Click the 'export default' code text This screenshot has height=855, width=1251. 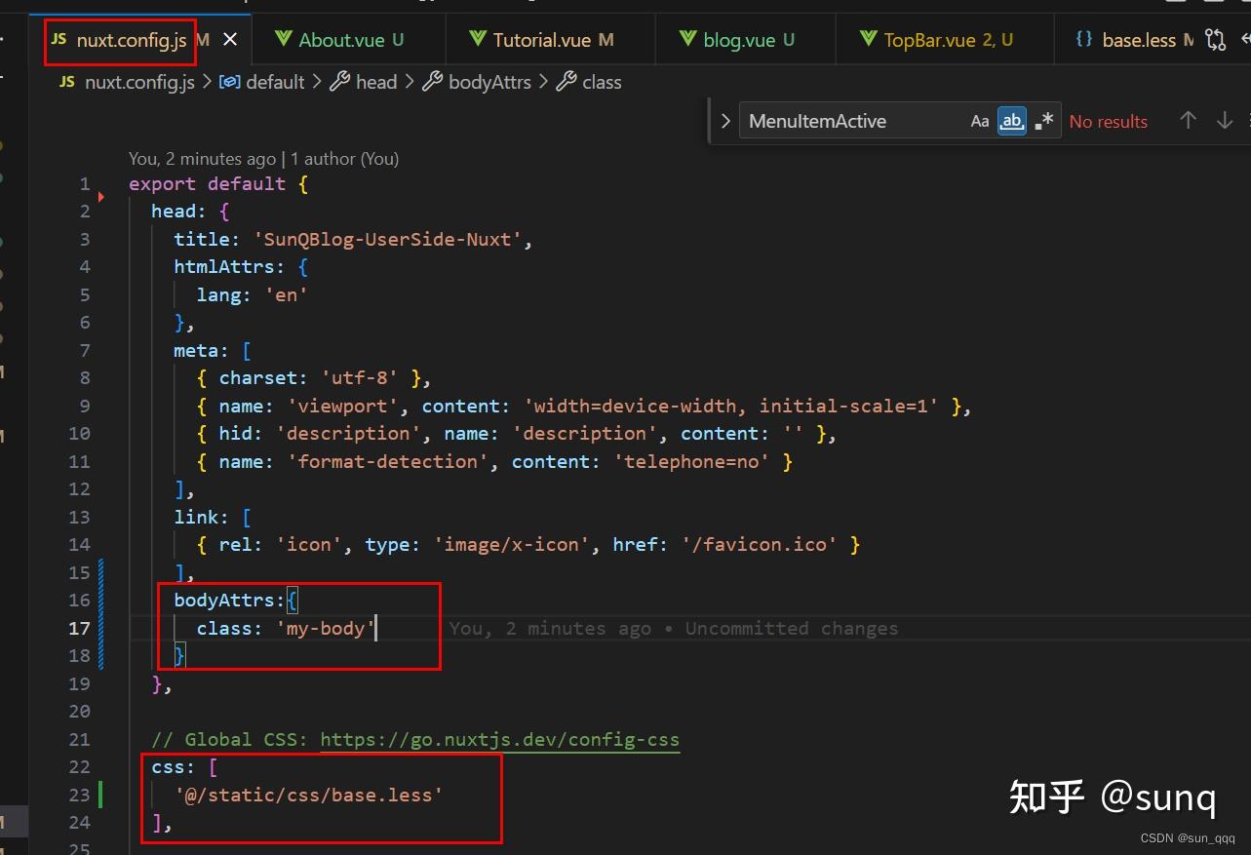click(x=208, y=183)
